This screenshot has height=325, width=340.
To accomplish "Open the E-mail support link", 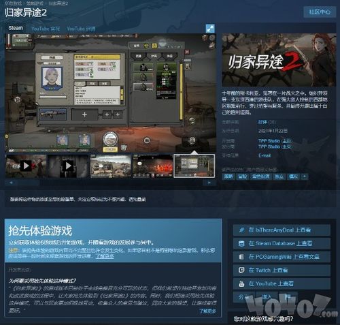I will [x=265, y=155].
